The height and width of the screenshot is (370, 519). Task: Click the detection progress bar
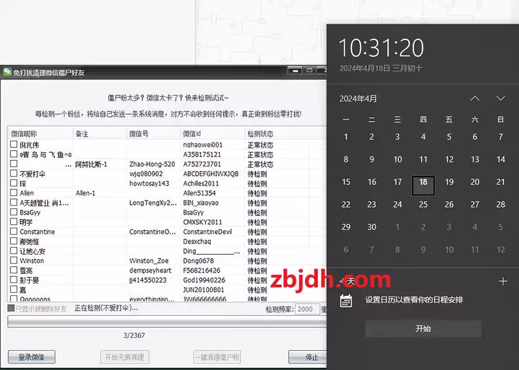pyautogui.click(x=167, y=322)
